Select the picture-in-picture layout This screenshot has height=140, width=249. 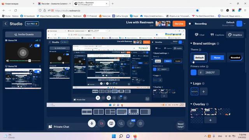click(122, 112)
